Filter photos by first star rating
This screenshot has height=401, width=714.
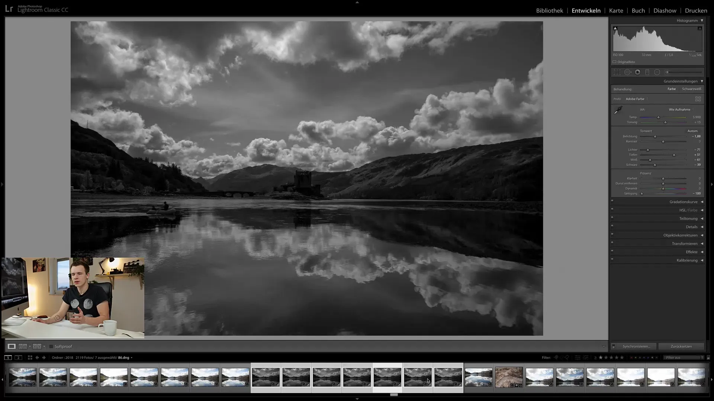[601, 358]
